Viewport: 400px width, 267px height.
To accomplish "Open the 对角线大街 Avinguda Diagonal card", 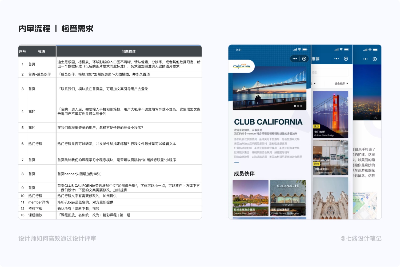I will click(x=331, y=157).
